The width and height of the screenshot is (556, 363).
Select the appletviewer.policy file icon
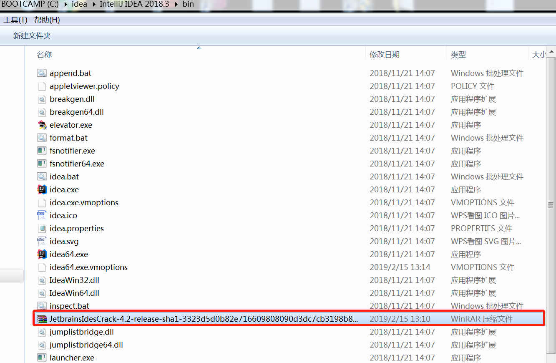(x=42, y=86)
